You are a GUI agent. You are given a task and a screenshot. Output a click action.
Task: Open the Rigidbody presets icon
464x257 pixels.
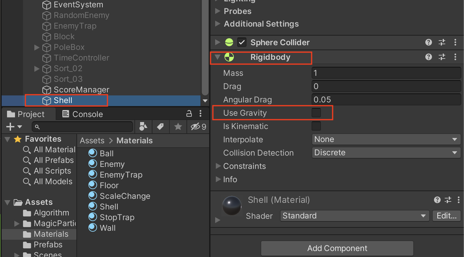click(442, 57)
